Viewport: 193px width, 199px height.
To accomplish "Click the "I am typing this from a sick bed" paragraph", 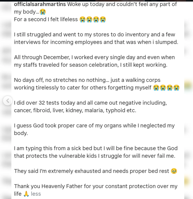I will tap(96, 152).
